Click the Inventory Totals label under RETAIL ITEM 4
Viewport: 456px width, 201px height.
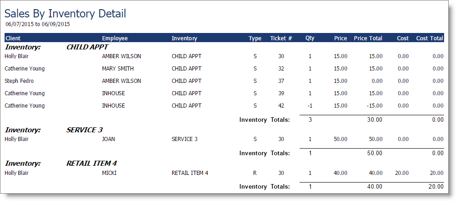[x=265, y=186]
